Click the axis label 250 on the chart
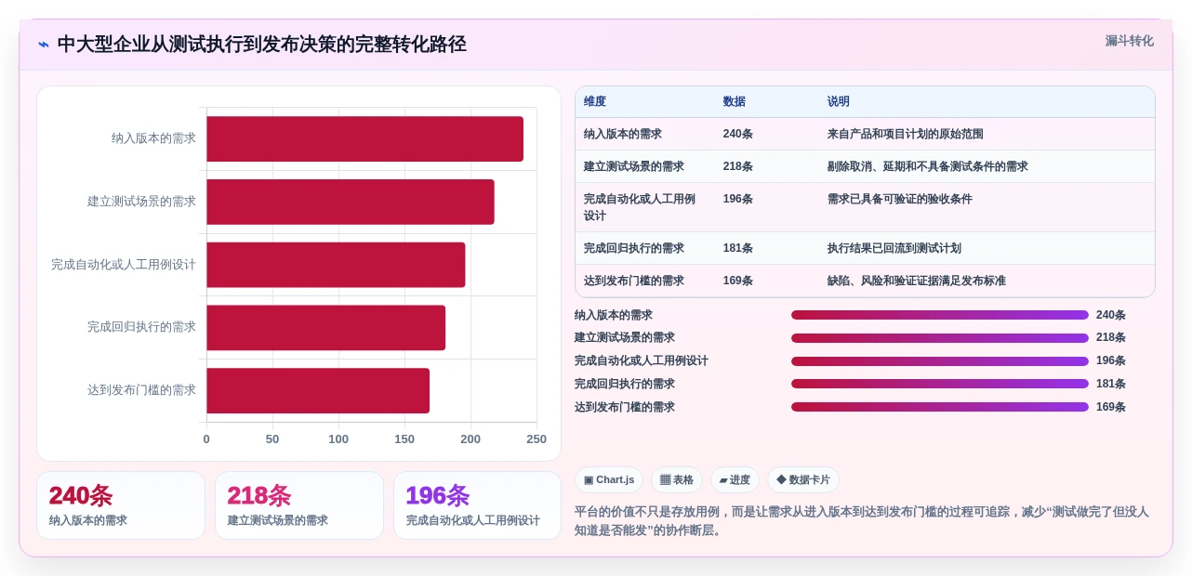The image size is (1192, 576). (x=536, y=439)
